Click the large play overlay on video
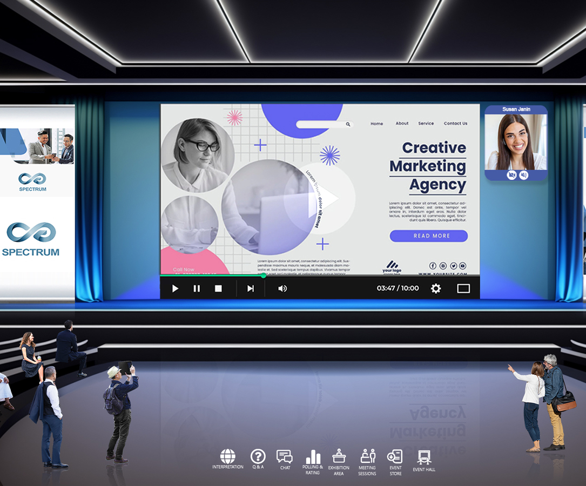Image resolution: width=586 pixels, height=486 pixels. point(320,198)
